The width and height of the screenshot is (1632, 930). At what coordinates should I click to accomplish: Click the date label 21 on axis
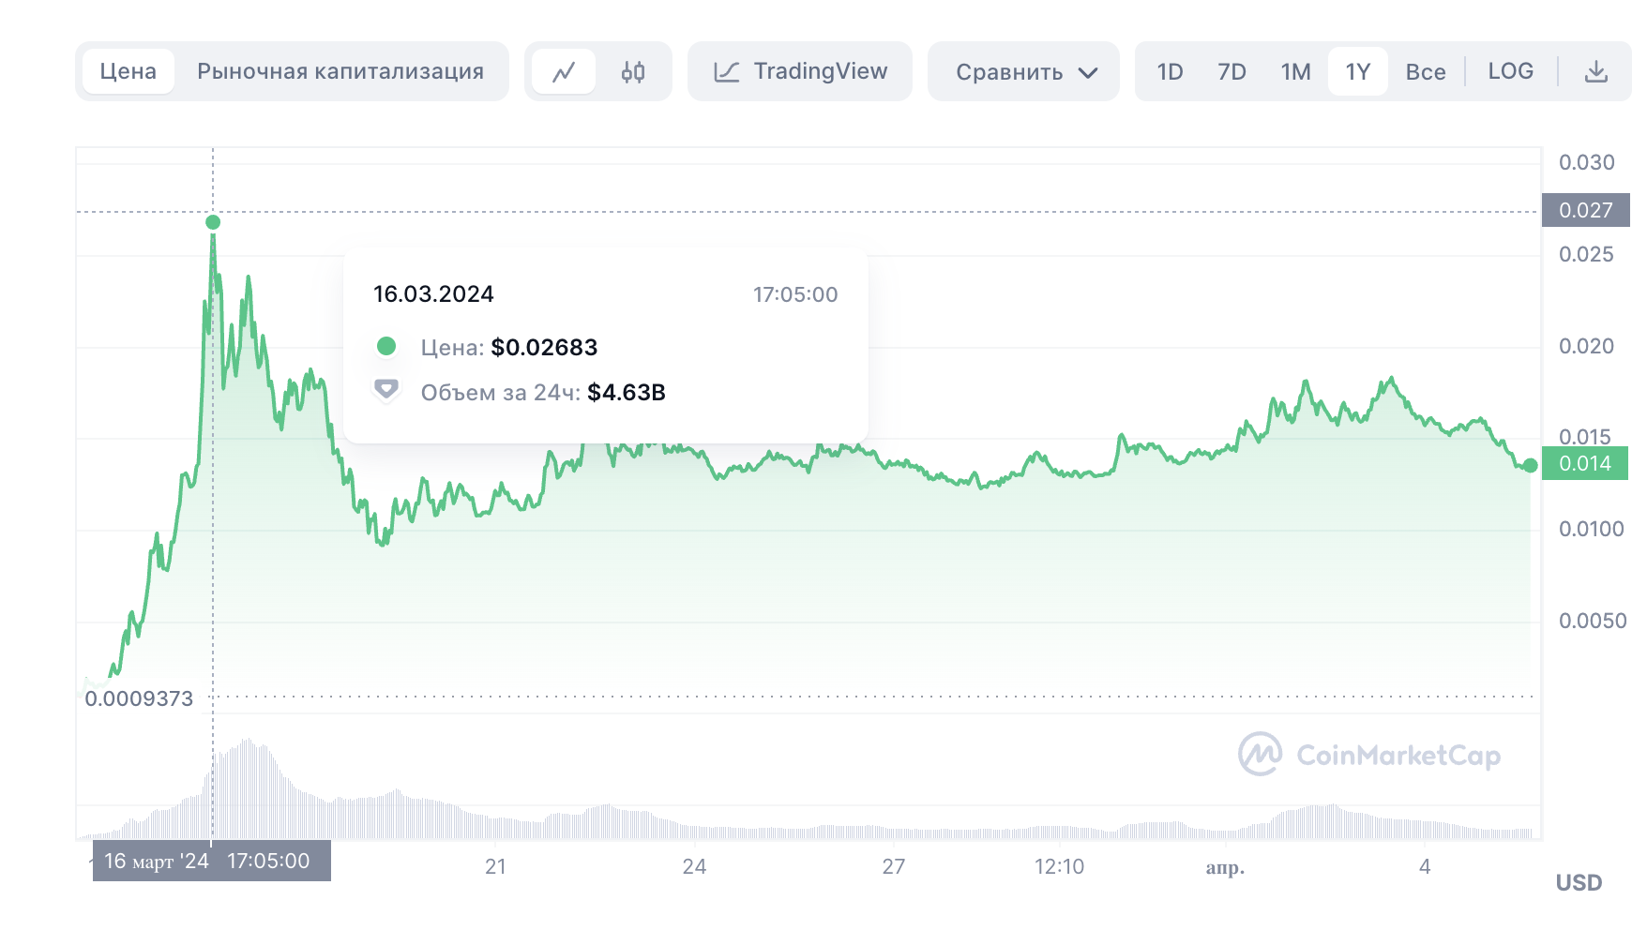point(495,866)
